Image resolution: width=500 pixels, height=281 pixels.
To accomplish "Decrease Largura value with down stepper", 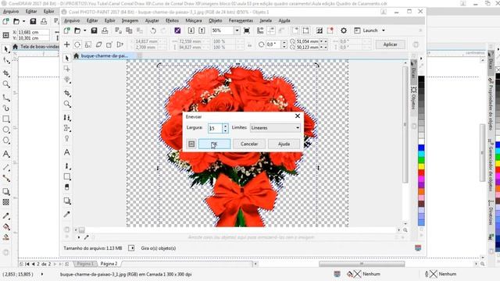I will coord(226,130).
